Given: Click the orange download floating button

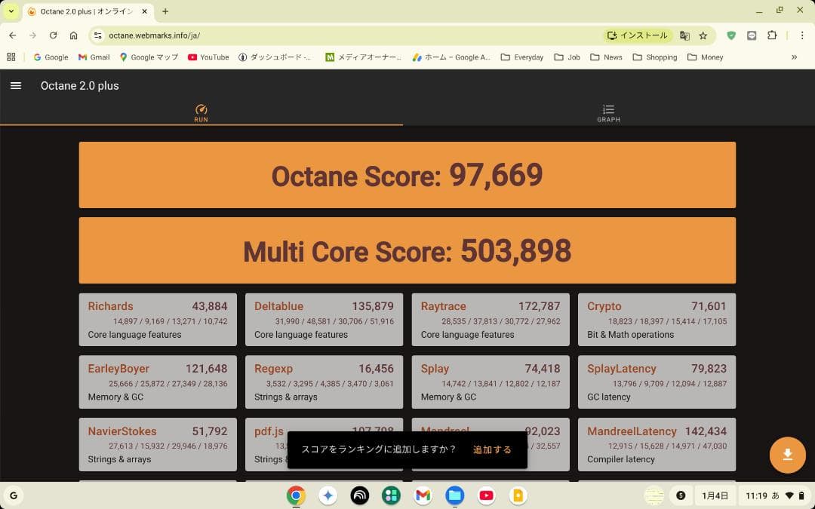Looking at the screenshot, I should pyautogui.click(x=787, y=455).
